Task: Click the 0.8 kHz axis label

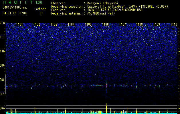Action: pyautogui.click(x=2, y=80)
